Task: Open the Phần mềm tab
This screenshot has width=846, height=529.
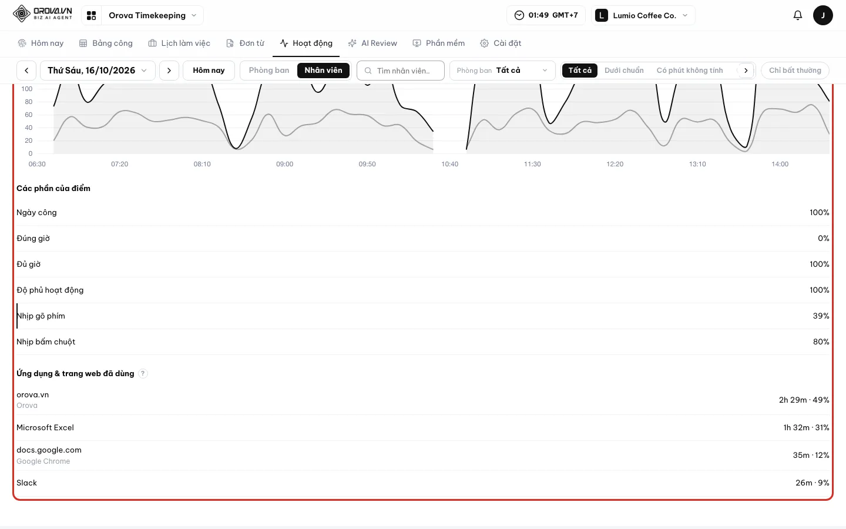Action: pos(439,43)
